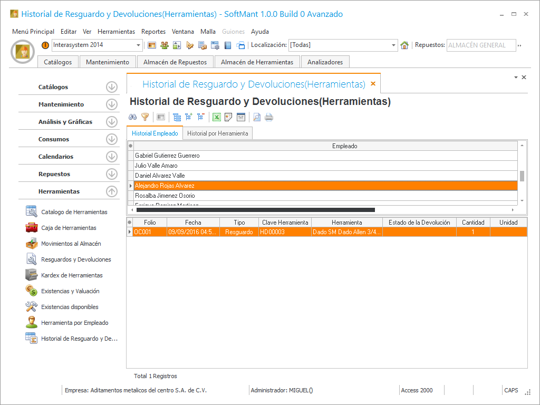The width and height of the screenshot is (540, 405).
Task: Select employee Rosalba Jimenez Osorio
Action: 165,196
